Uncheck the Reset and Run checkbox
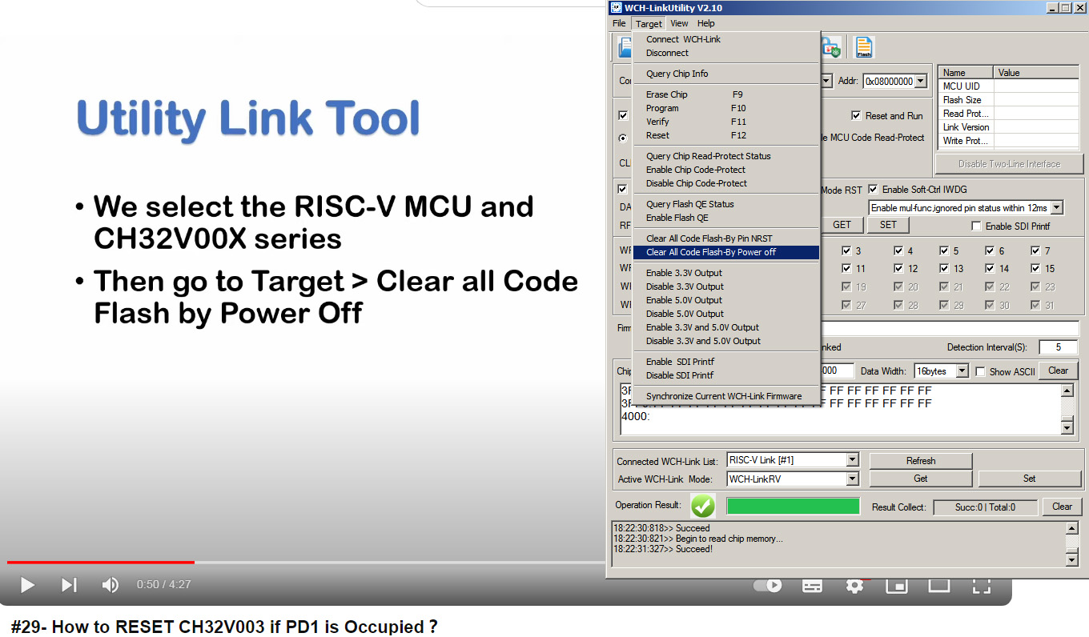The width and height of the screenshot is (1089, 637). point(856,116)
